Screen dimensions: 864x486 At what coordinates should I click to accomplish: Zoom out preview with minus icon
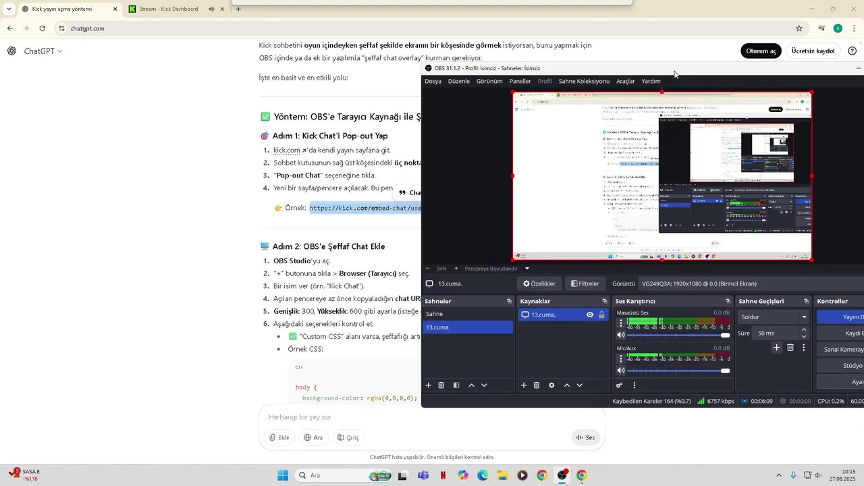[x=427, y=269]
